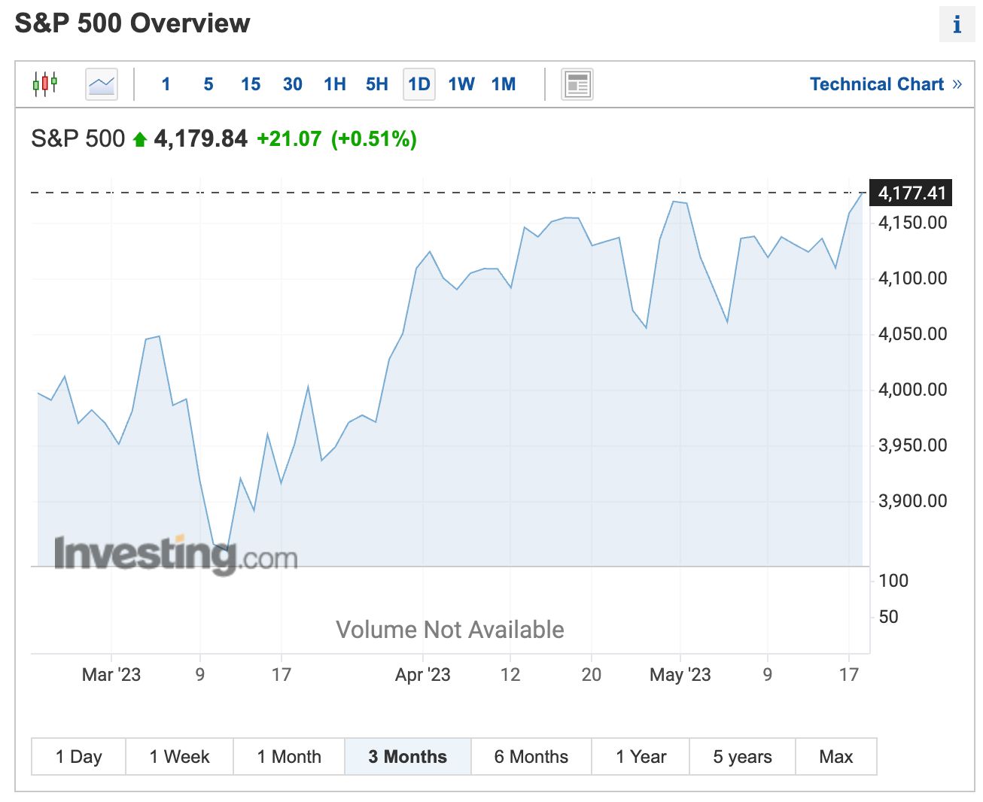Click the volume axis label 100

pyautogui.click(x=893, y=581)
